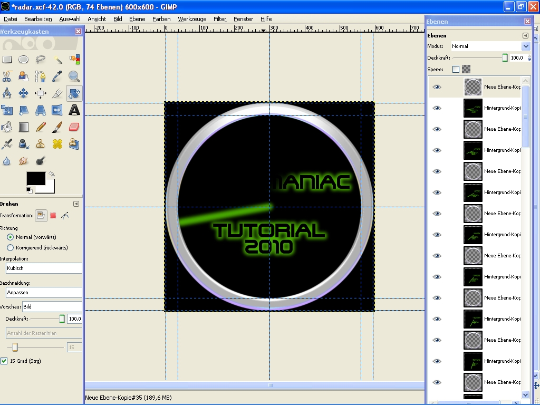Open the Interpolation Kubisch dropdown
This screenshot has height=405, width=540.
(x=44, y=268)
